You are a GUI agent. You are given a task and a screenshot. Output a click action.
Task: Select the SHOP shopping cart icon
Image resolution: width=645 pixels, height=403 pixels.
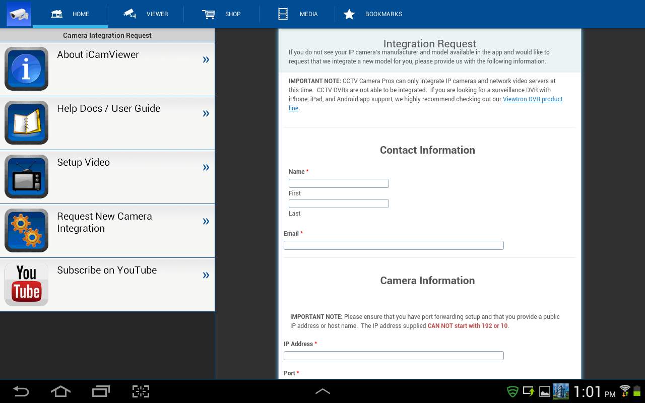coord(209,14)
